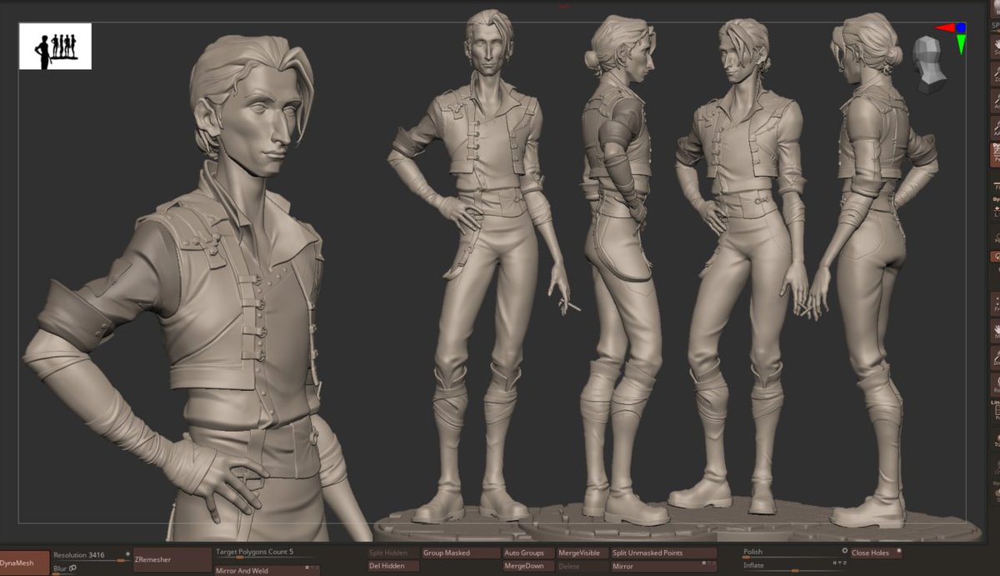Click MergeDown
The image size is (1000, 576).
point(528,567)
